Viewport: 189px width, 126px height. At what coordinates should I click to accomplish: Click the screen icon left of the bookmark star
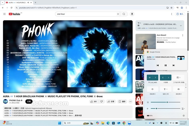(x=168, y=8)
